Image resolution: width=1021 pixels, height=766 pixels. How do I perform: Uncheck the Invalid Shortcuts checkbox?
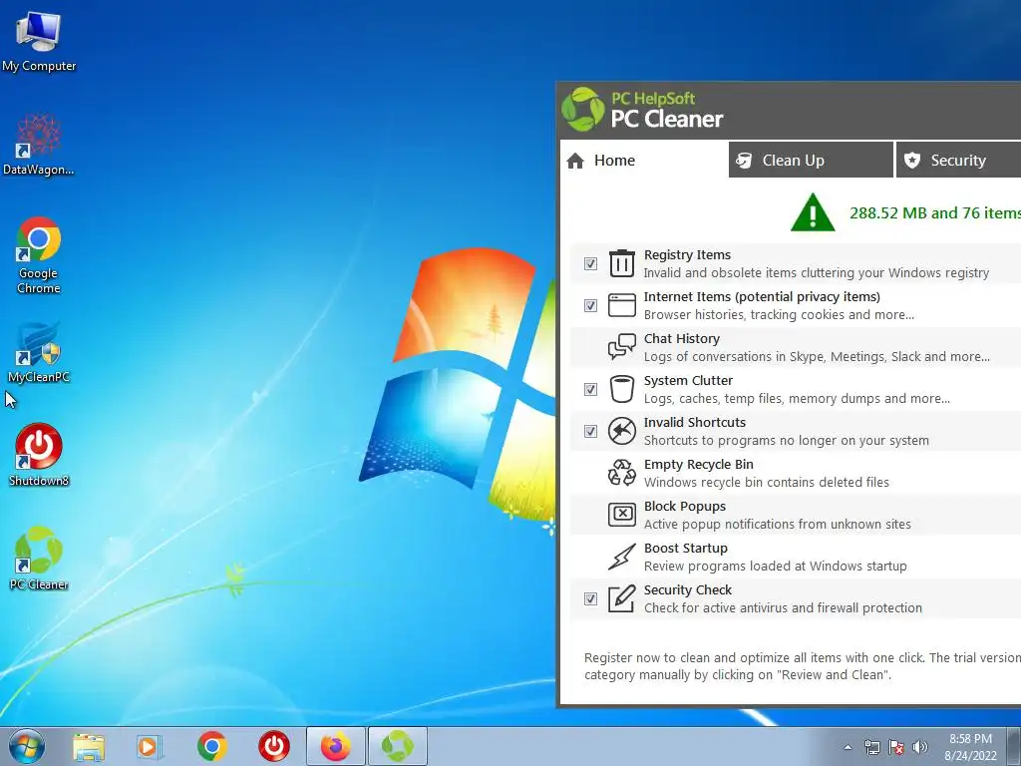(590, 431)
